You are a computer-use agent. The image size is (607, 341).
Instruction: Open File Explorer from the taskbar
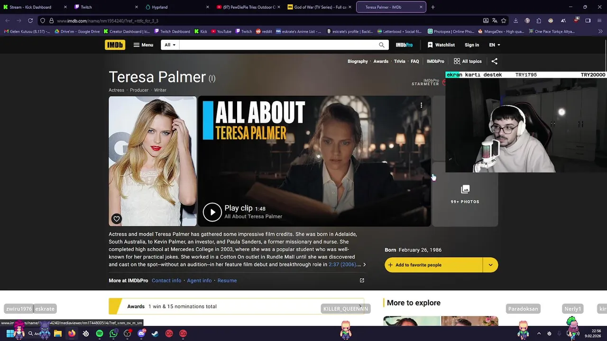pyautogui.click(x=58, y=333)
